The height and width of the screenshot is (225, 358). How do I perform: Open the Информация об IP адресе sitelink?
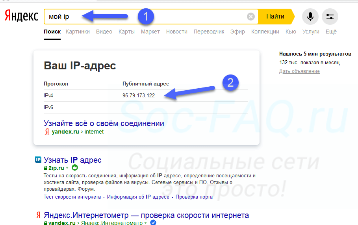(x=138, y=197)
